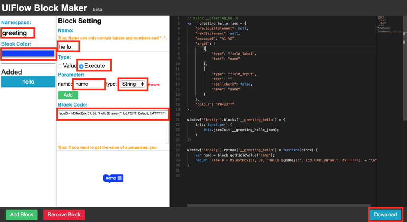This screenshot has width=407, height=222.
Task: Click the blue name block preview
Action: [113, 178]
